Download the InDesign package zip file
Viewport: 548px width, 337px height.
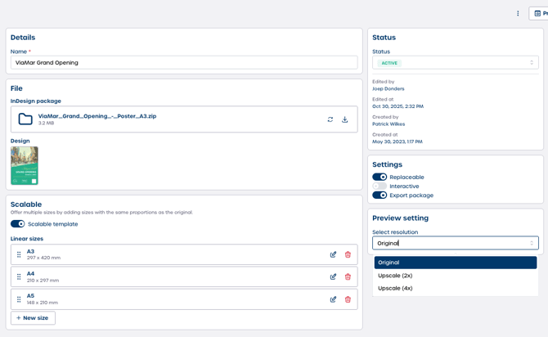click(345, 119)
